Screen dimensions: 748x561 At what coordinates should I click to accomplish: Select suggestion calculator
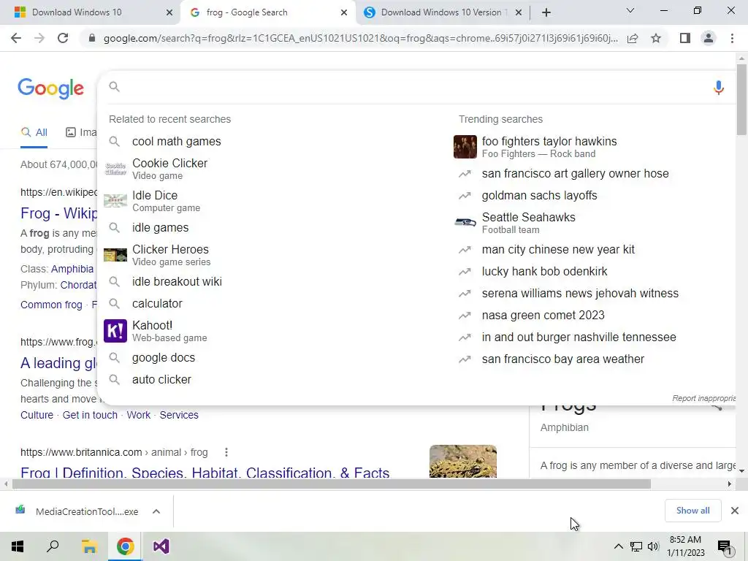coord(157,303)
